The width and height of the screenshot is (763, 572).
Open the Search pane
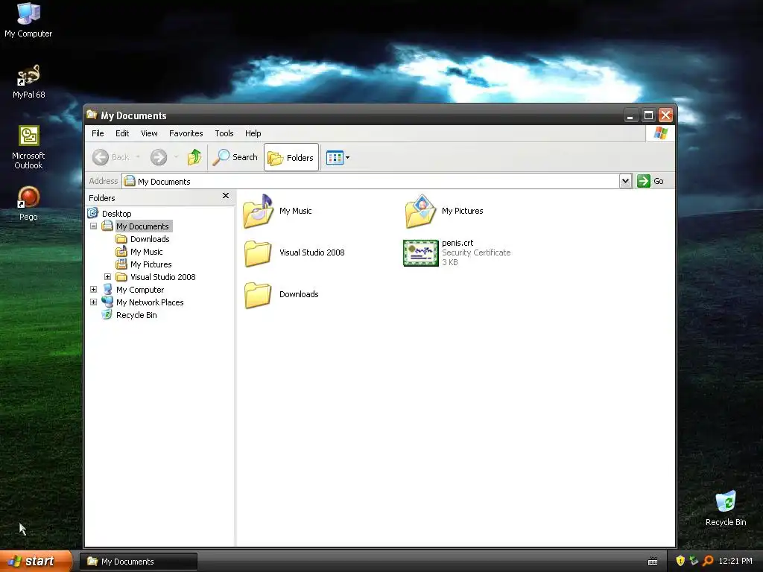click(235, 157)
